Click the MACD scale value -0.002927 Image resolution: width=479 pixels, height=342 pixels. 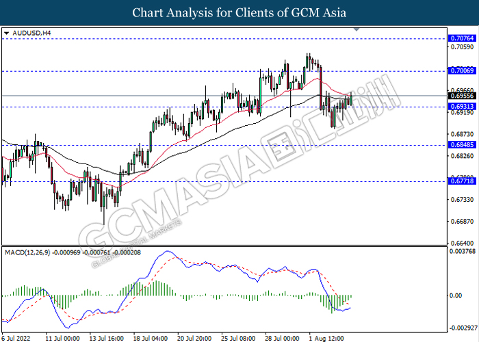point(463,328)
